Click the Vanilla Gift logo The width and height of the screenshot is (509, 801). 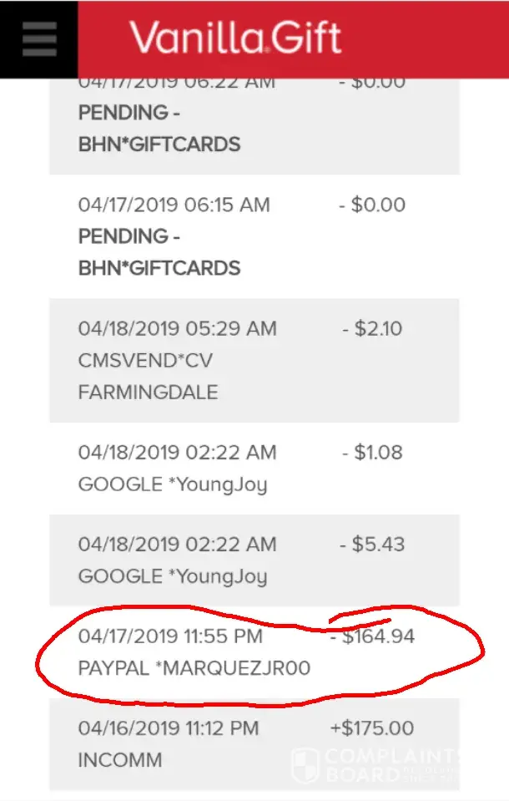tap(235, 38)
